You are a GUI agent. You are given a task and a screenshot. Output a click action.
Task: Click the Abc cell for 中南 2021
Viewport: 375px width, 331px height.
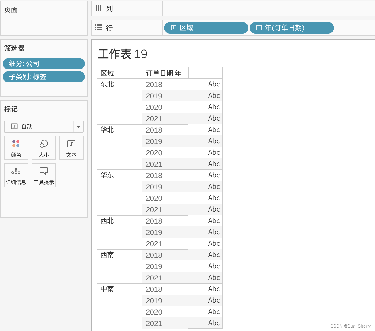click(214, 323)
